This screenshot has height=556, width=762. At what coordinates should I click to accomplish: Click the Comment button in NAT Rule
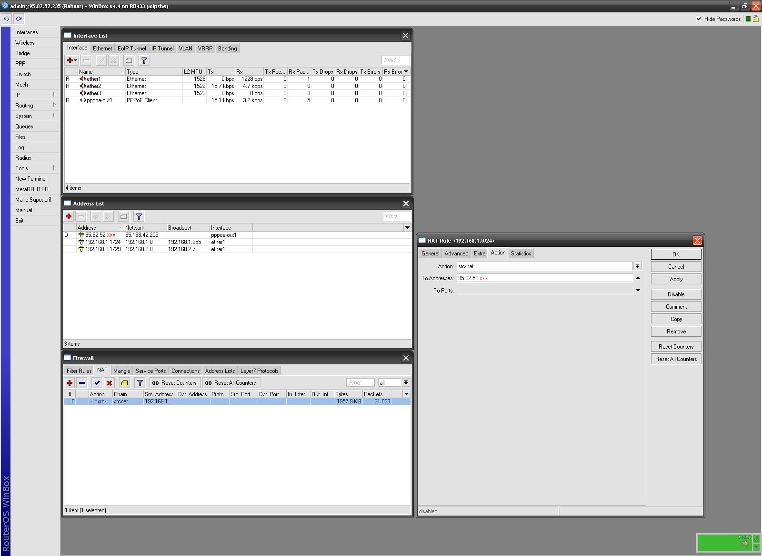pyautogui.click(x=676, y=307)
